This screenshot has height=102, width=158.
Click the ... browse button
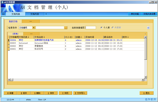point(66,28)
